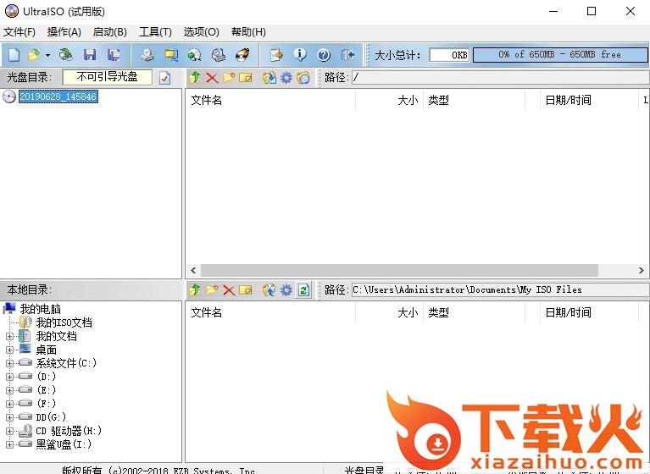Image resolution: width=650 pixels, height=474 pixels.
Task: Click the 0KB total size field
Action: 449,55
